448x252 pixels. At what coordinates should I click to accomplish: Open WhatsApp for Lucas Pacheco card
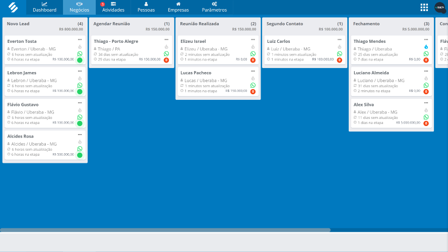[x=253, y=85]
